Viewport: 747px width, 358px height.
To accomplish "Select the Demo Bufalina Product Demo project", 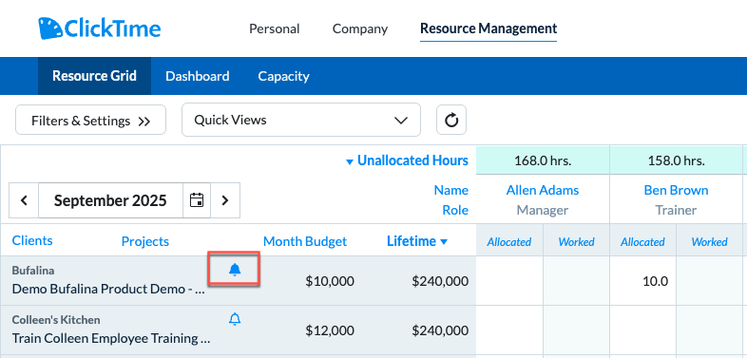I will point(109,289).
